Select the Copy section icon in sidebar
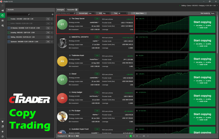 click(x=3, y=16)
